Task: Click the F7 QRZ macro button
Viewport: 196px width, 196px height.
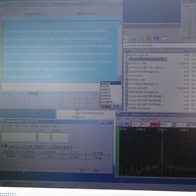Action: pos(74,157)
